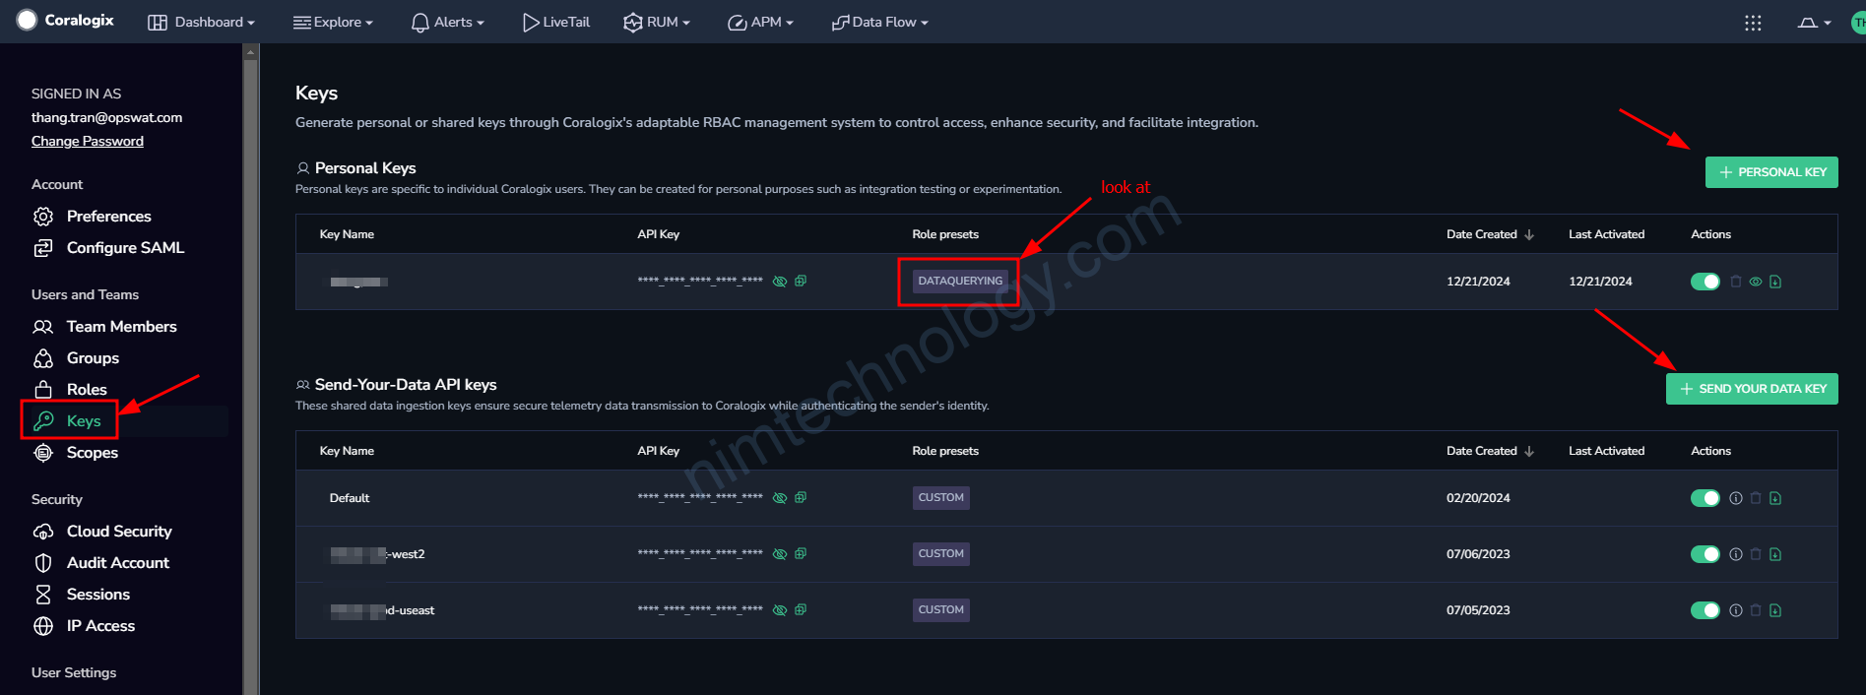Image resolution: width=1866 pixels, height=695 pixels.
Task: Copy the -west2 key's API key
Action: pos(801,554)
